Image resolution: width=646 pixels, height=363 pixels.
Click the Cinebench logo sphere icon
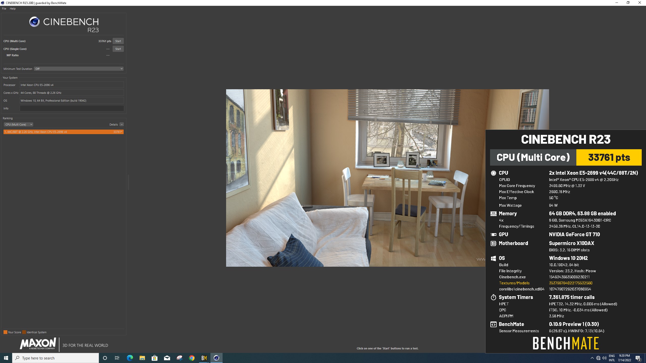(34, 22)
